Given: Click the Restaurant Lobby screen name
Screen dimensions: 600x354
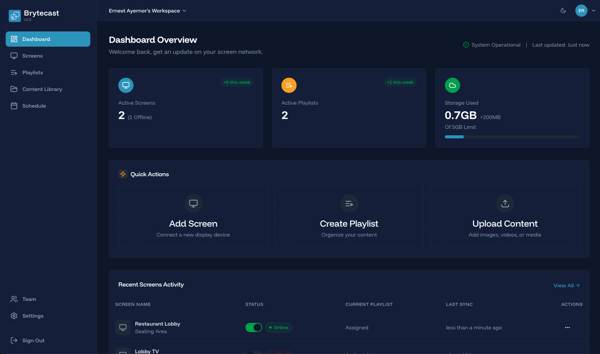Looking at the screenshot, I should (158, 324).
